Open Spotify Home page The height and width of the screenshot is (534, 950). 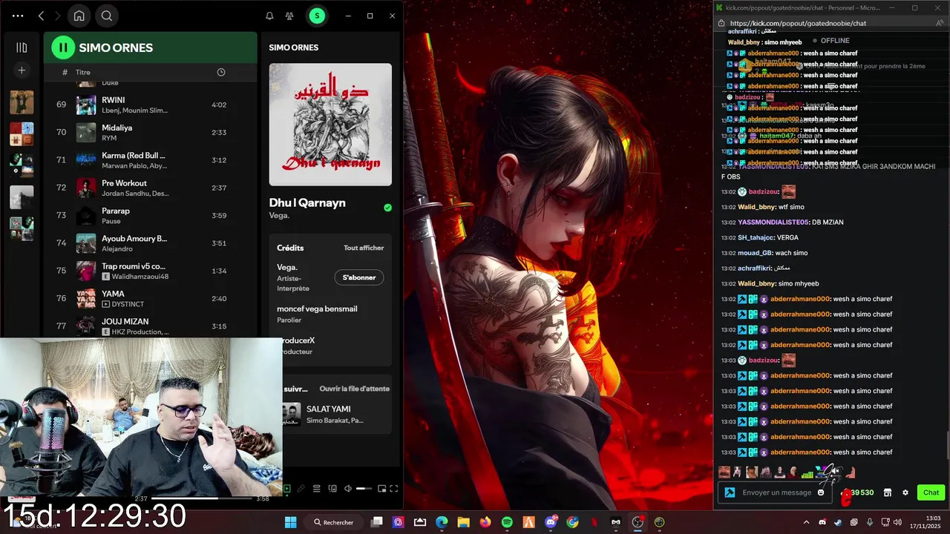(79, 16)
